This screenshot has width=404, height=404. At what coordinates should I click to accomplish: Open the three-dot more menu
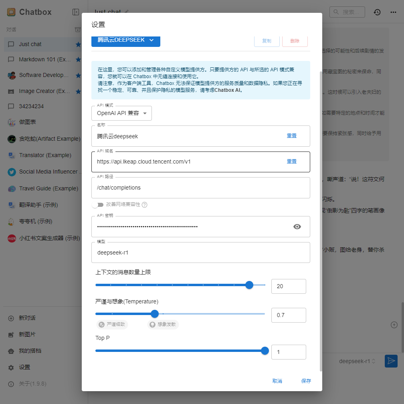(393, 12)
